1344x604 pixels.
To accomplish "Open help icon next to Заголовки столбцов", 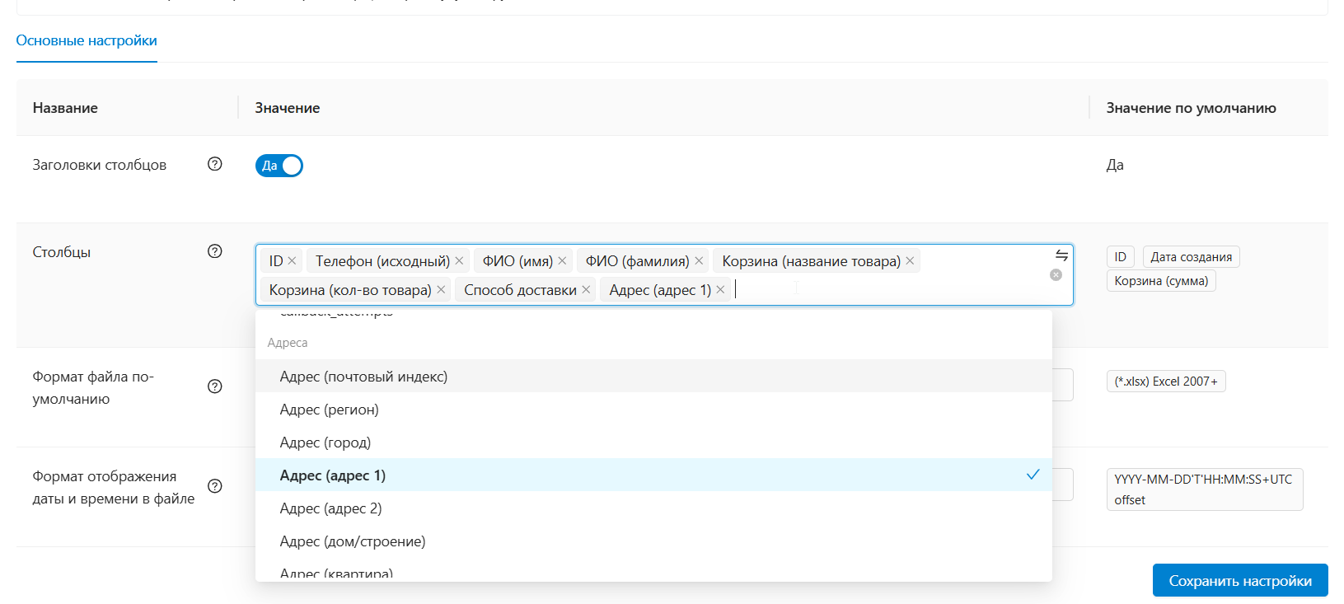I will 215,164.
